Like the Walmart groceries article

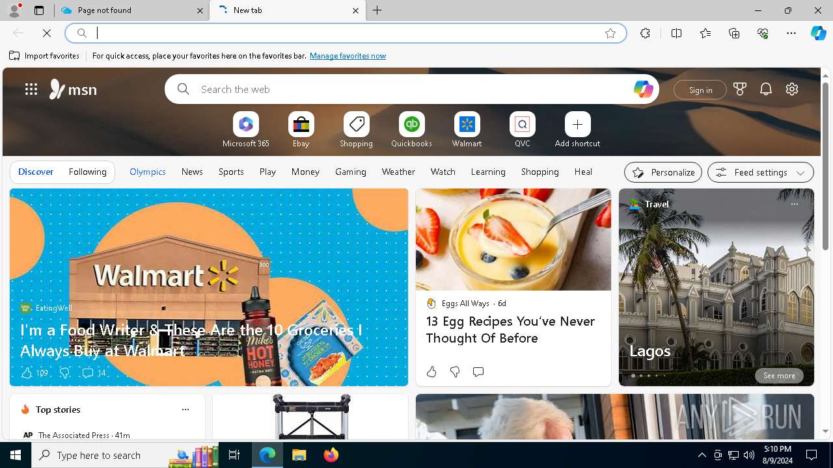[x=34, y=372]
